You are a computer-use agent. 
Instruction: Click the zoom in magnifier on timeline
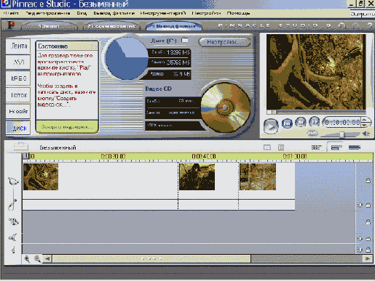pyautogui.click(x=27, y=258)
